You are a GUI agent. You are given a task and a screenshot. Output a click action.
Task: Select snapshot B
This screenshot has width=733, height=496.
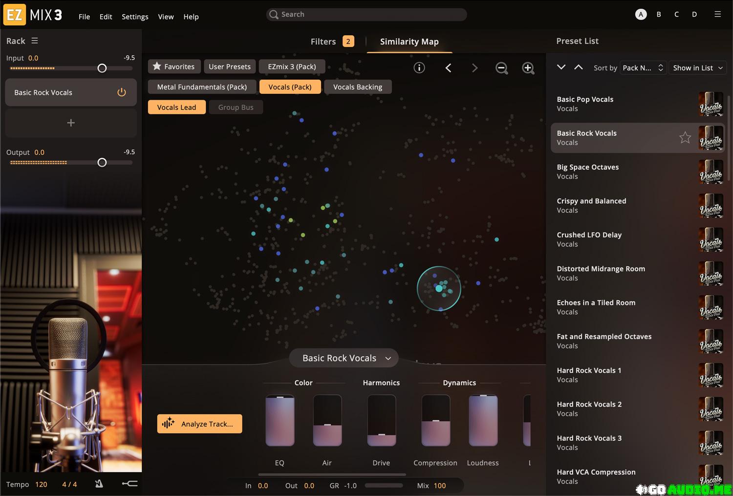tap(659, 14)
